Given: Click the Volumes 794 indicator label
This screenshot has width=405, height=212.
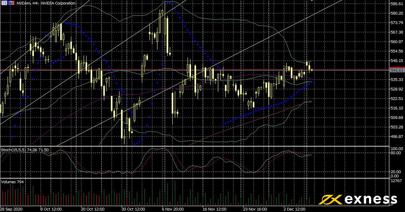Looking at the screenshot, I should pyautogui.click(x=12, y=182).
